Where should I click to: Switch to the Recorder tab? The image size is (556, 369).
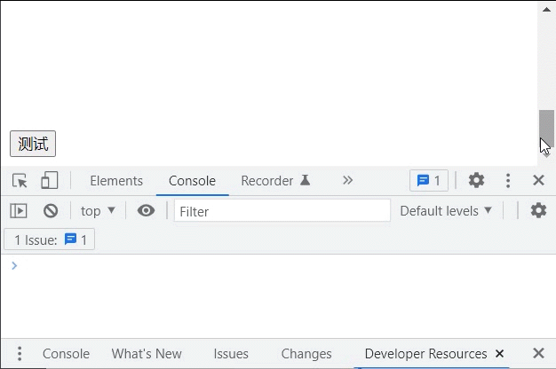(x=275, y=181)
